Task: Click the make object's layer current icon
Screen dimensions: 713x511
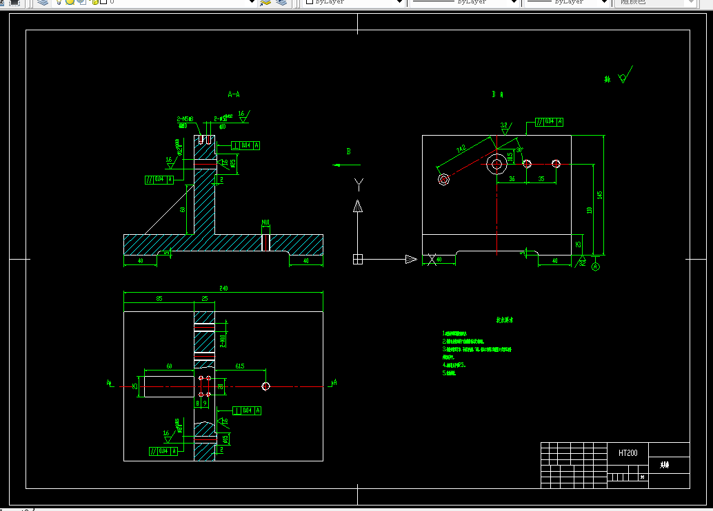Action: (265, 2)
